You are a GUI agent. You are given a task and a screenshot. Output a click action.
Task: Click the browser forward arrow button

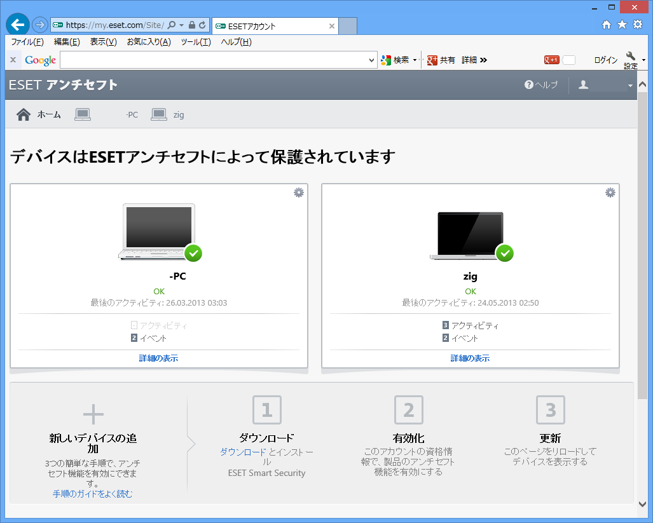pyautogui.click(x=40, y=25)
